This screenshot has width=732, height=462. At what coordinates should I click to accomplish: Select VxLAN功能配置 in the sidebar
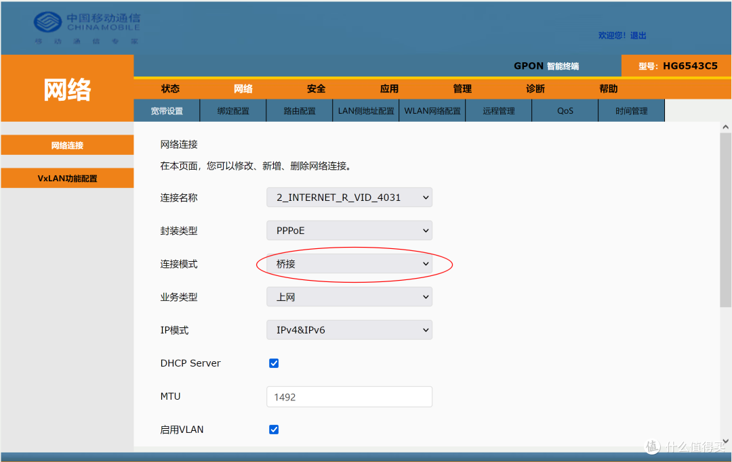click(66, 178)
